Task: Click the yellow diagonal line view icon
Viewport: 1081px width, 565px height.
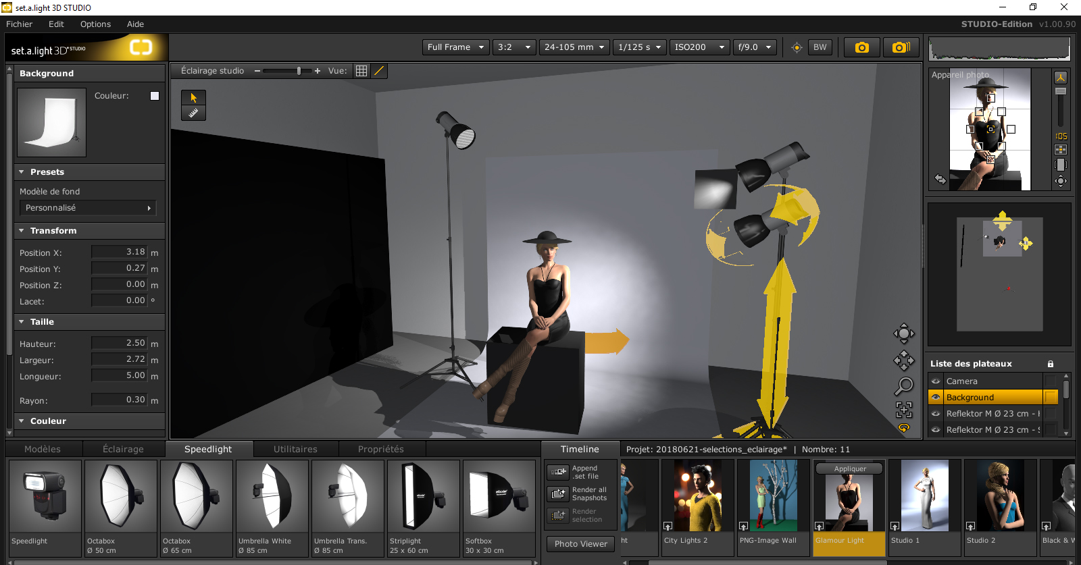Action: coord(379,71)
